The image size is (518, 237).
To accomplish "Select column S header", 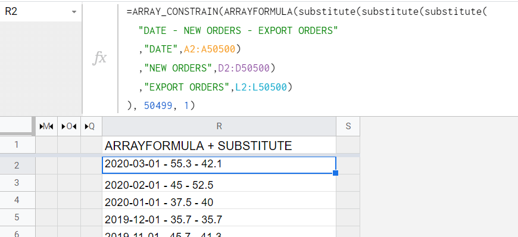I will click(x=348, y=126).
